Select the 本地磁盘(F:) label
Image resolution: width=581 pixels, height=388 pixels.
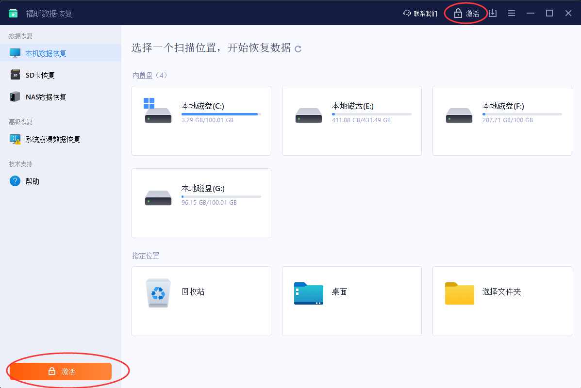point(503,106)
